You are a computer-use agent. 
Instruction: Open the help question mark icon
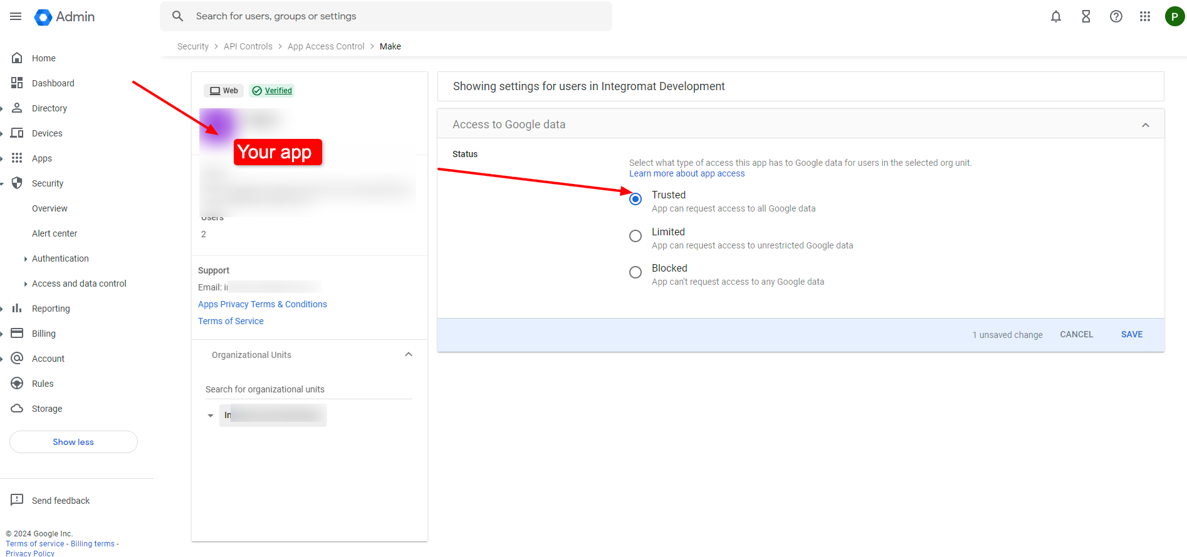point(1116,16)
